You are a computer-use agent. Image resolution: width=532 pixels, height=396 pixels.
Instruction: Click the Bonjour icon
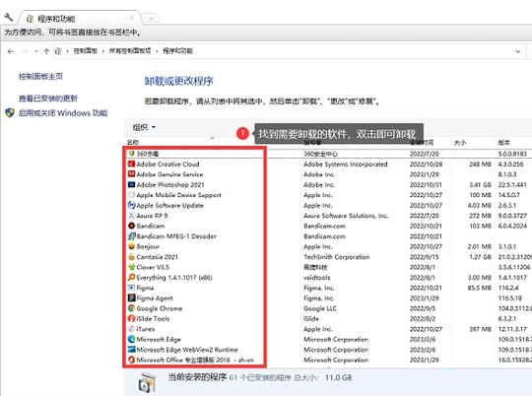point(131,246)
